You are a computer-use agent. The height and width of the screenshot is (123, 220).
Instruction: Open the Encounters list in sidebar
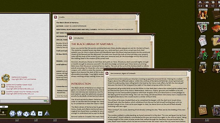click(x=216, y=54)
